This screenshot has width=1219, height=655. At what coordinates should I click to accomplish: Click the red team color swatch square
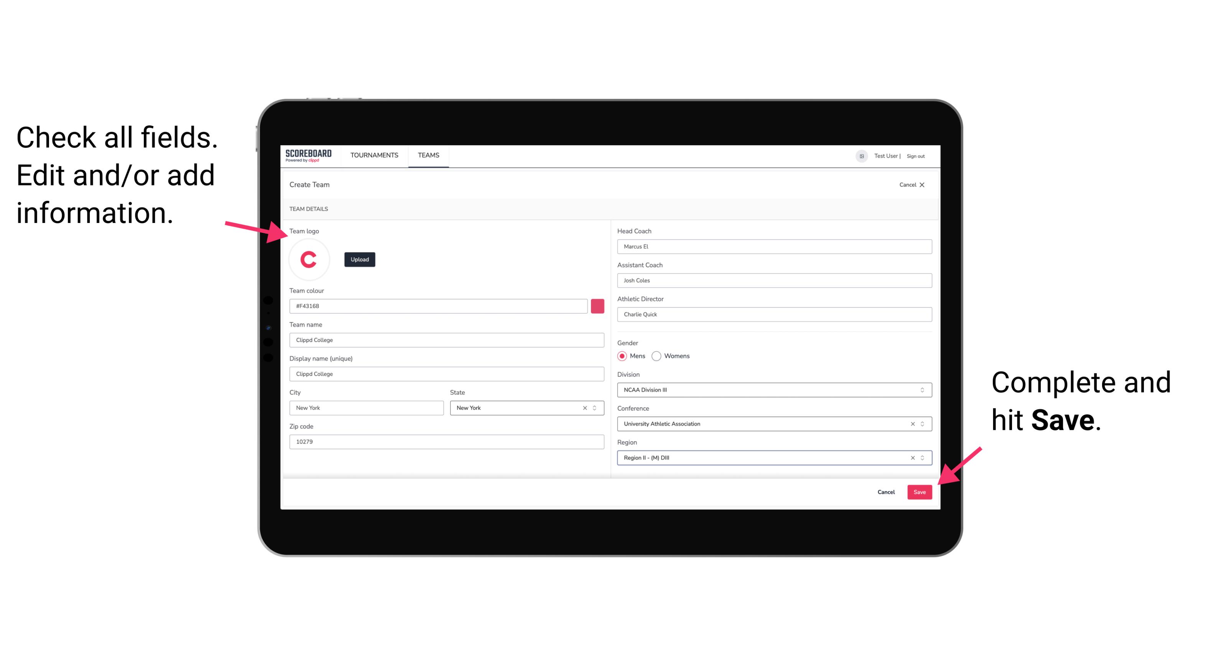click(x=597, y=306)
